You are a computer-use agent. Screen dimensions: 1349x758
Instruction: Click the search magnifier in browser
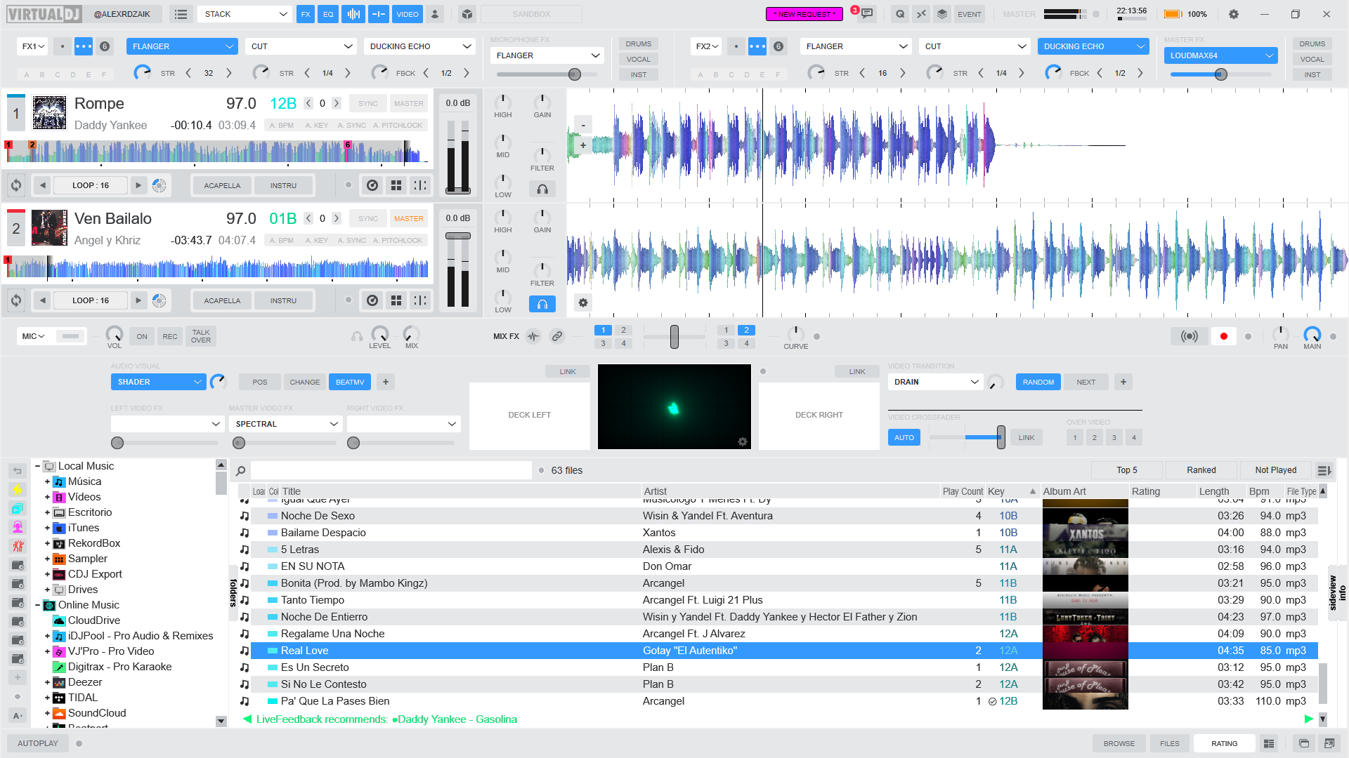click(240, 471)
